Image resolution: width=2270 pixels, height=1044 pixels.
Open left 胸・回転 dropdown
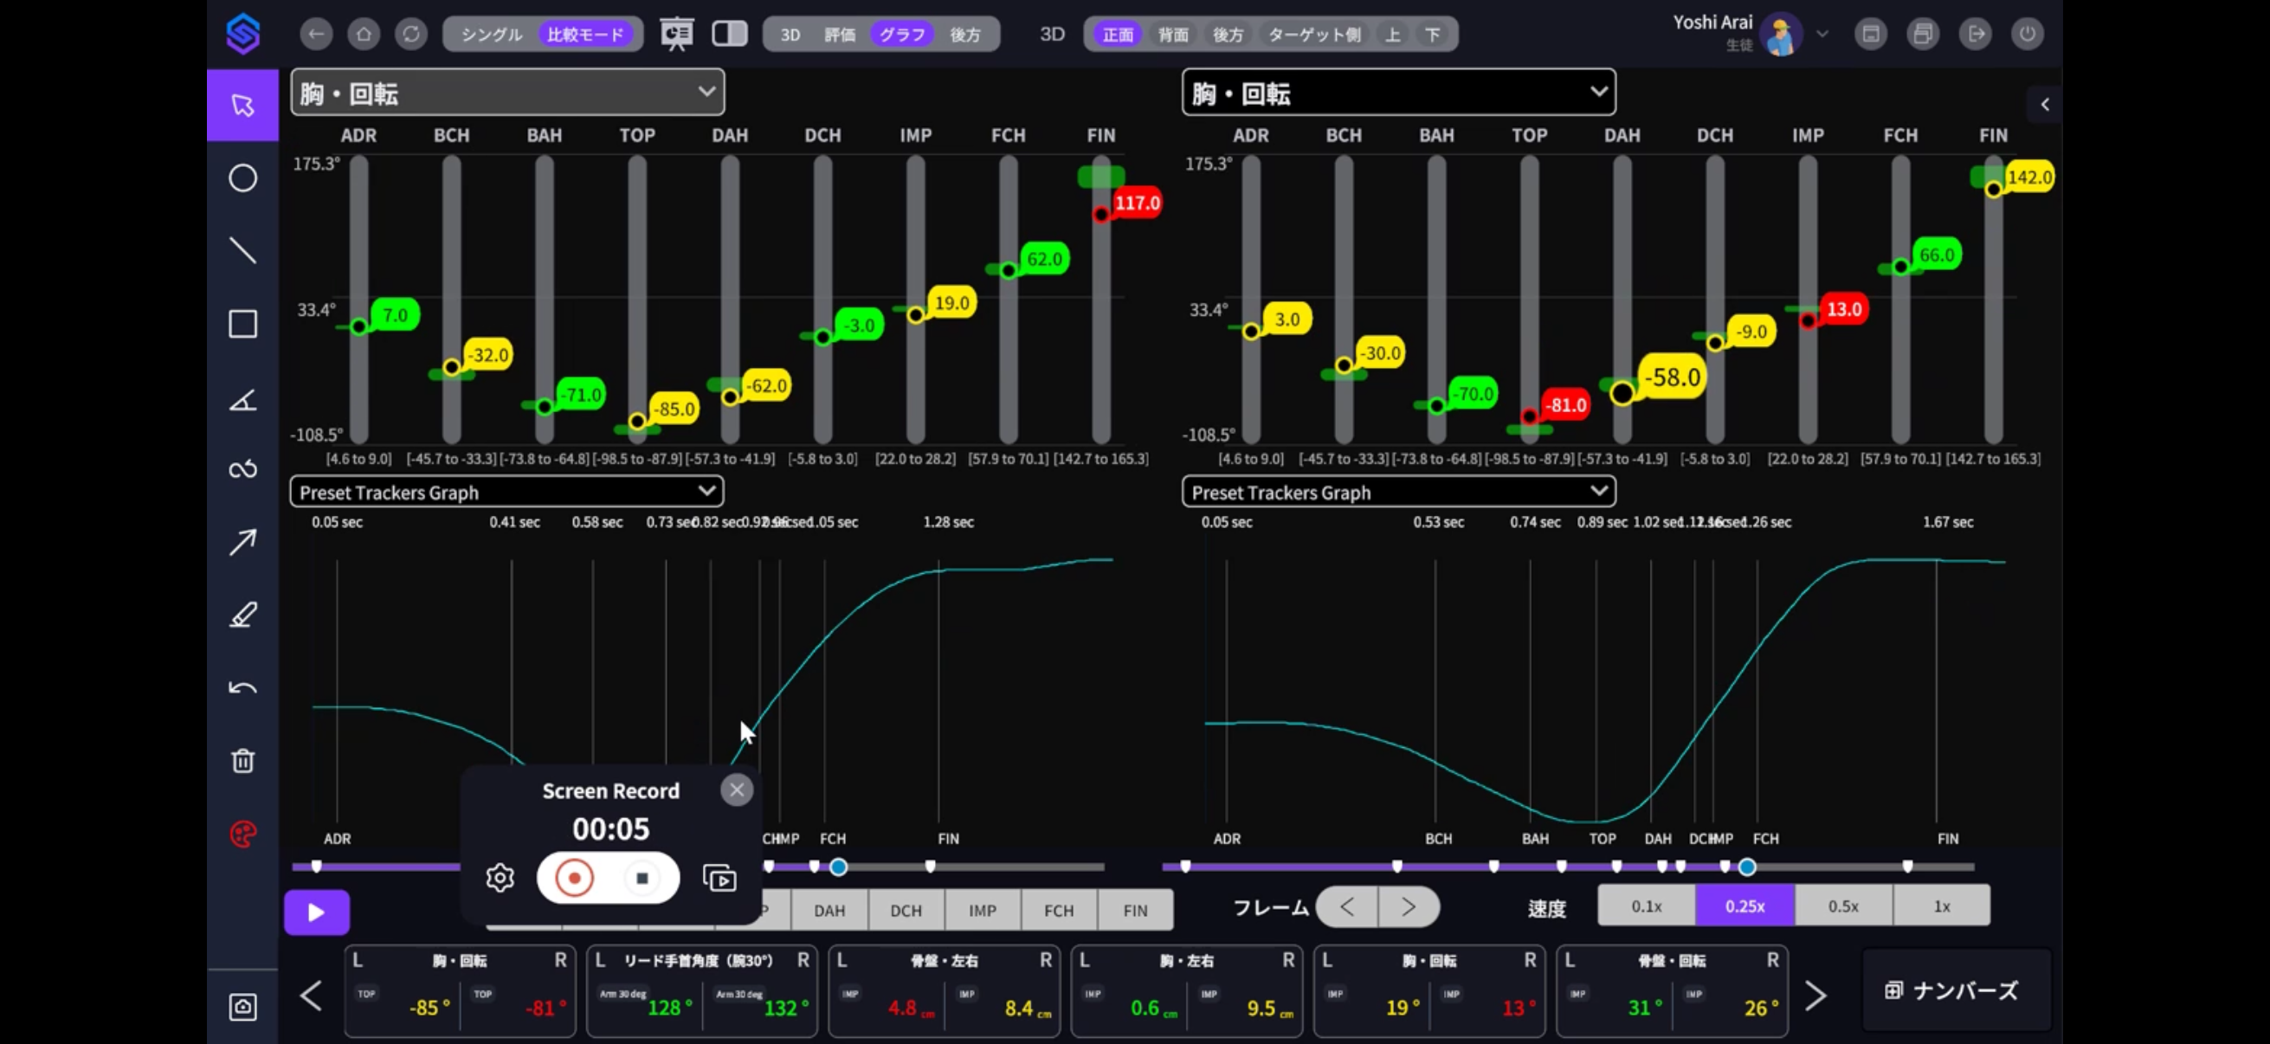(506, 93)
